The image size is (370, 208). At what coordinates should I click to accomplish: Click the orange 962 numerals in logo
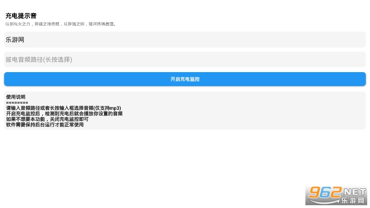325,192
